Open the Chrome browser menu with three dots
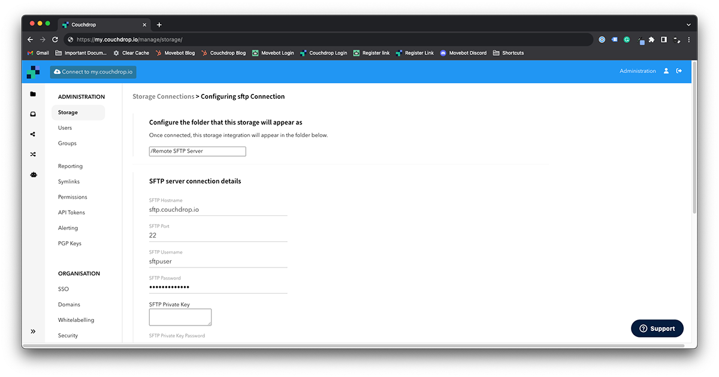The width and height of the screenshot is (719, 377). pos(689,39)
